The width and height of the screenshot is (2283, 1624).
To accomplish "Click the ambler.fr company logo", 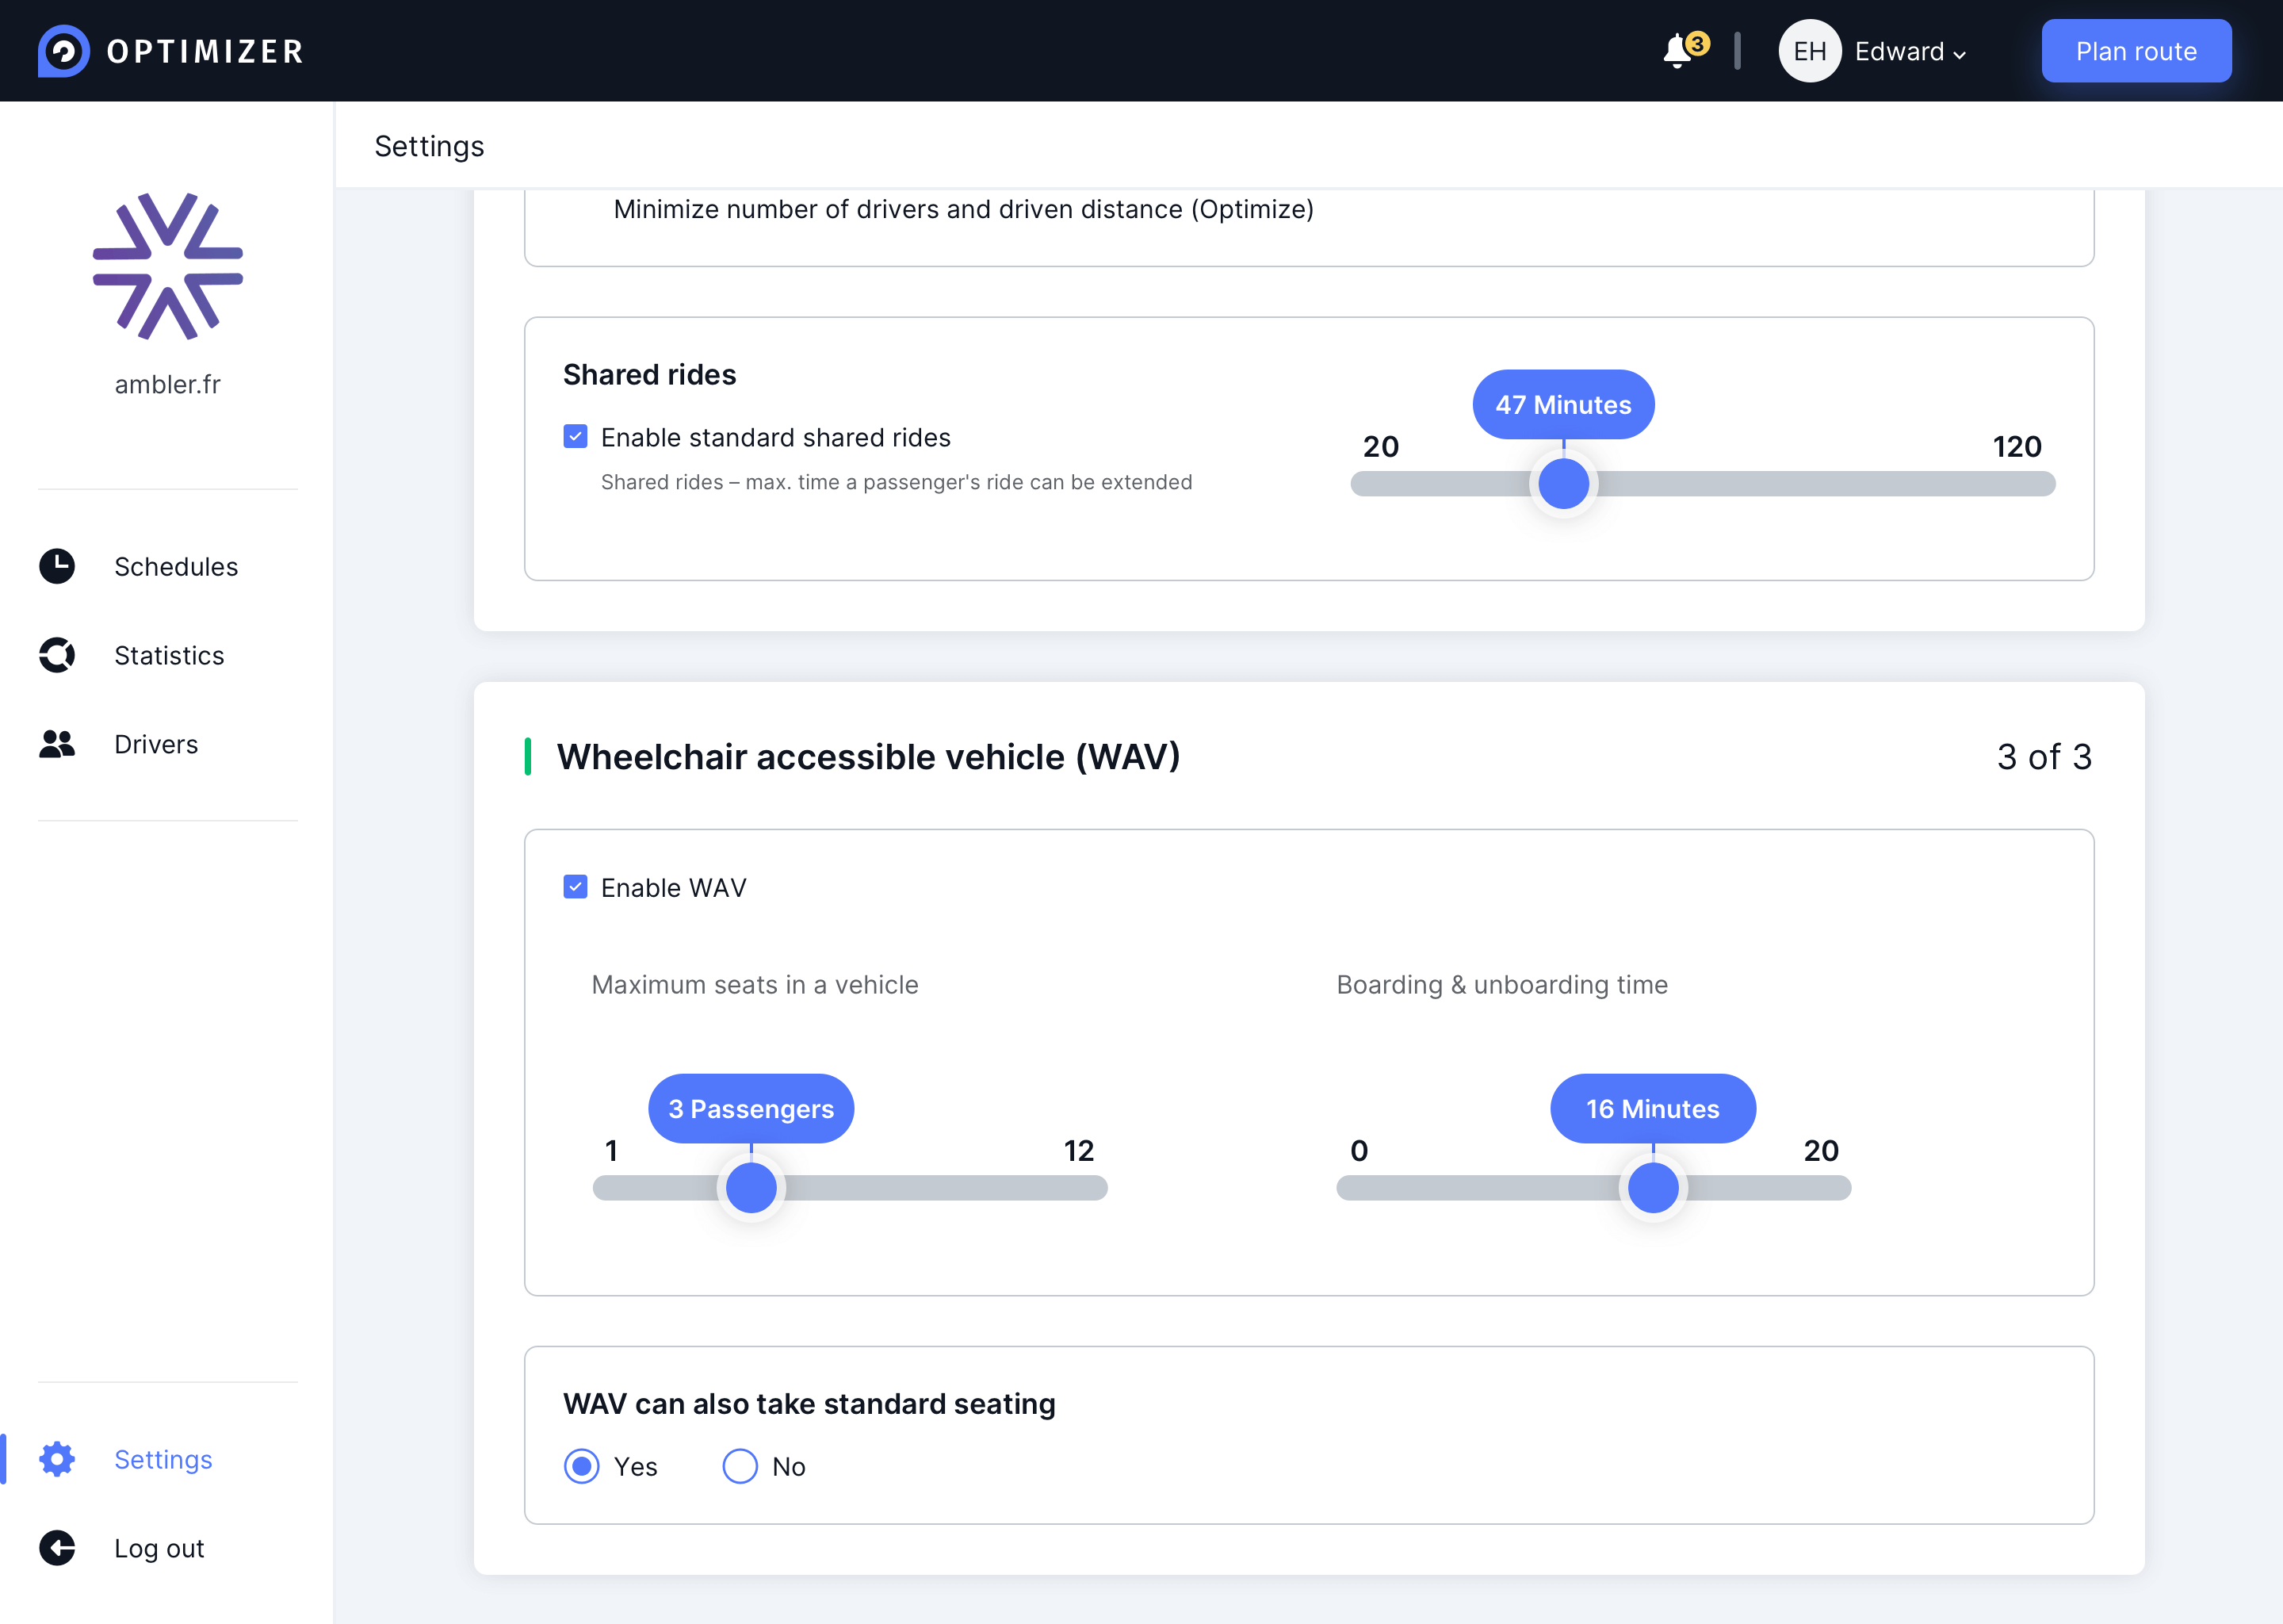I will pyautogui.click(x=168, y=266).
